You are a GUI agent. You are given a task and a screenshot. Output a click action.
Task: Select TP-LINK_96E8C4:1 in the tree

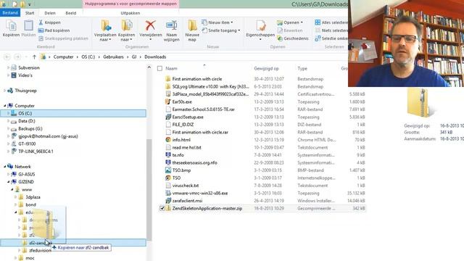click(x=36, y=152)
